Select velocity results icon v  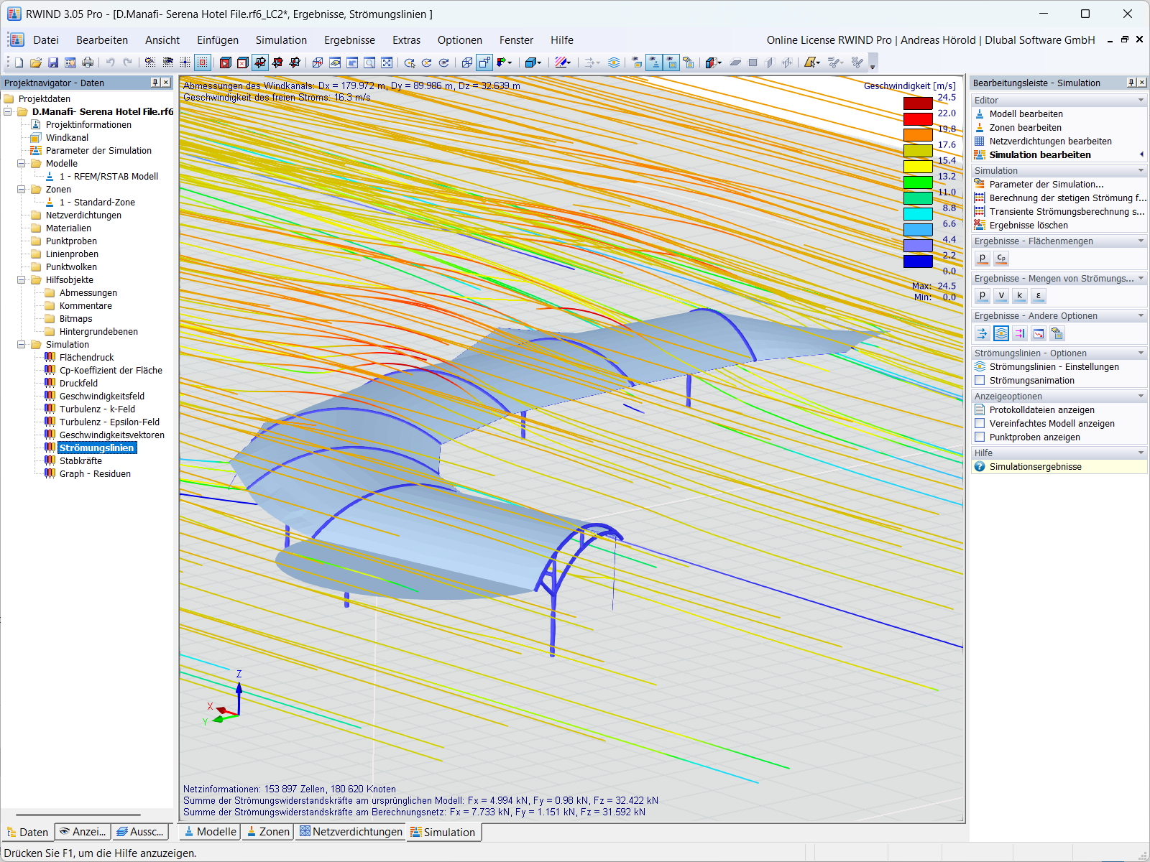(1000, 295)
